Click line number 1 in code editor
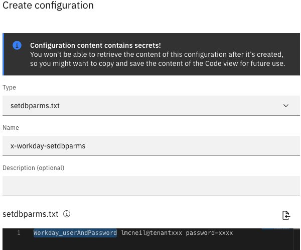This screenshot has height=250, width=301. [x=19, y=233]
